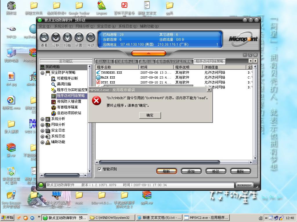Select the MAIN.EXE row
297x222 pixels.
click(x=174, y=77)
